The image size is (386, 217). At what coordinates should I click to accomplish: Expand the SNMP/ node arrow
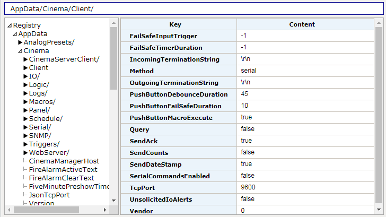point(25,136)
